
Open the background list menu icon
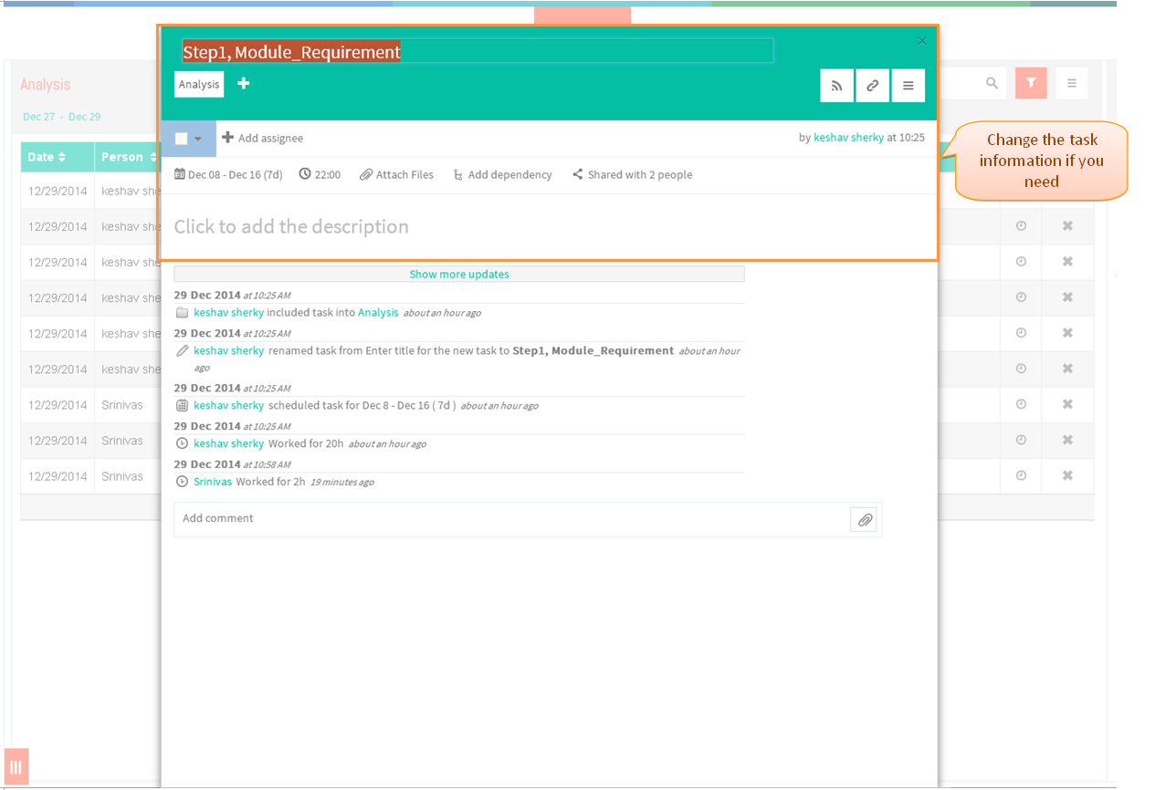click(1071, 83)
